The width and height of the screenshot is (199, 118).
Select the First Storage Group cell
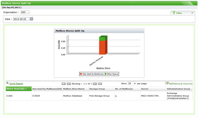(101, 96)
